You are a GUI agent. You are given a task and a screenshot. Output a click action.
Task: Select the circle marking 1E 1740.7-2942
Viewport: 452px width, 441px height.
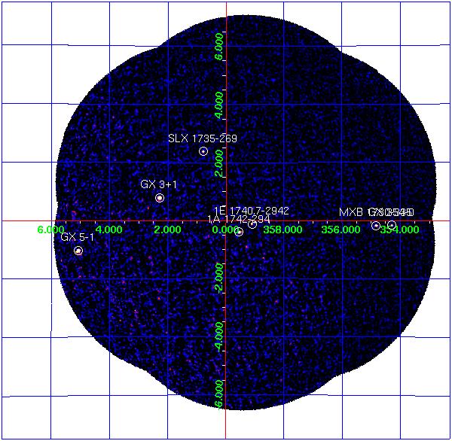252,224
